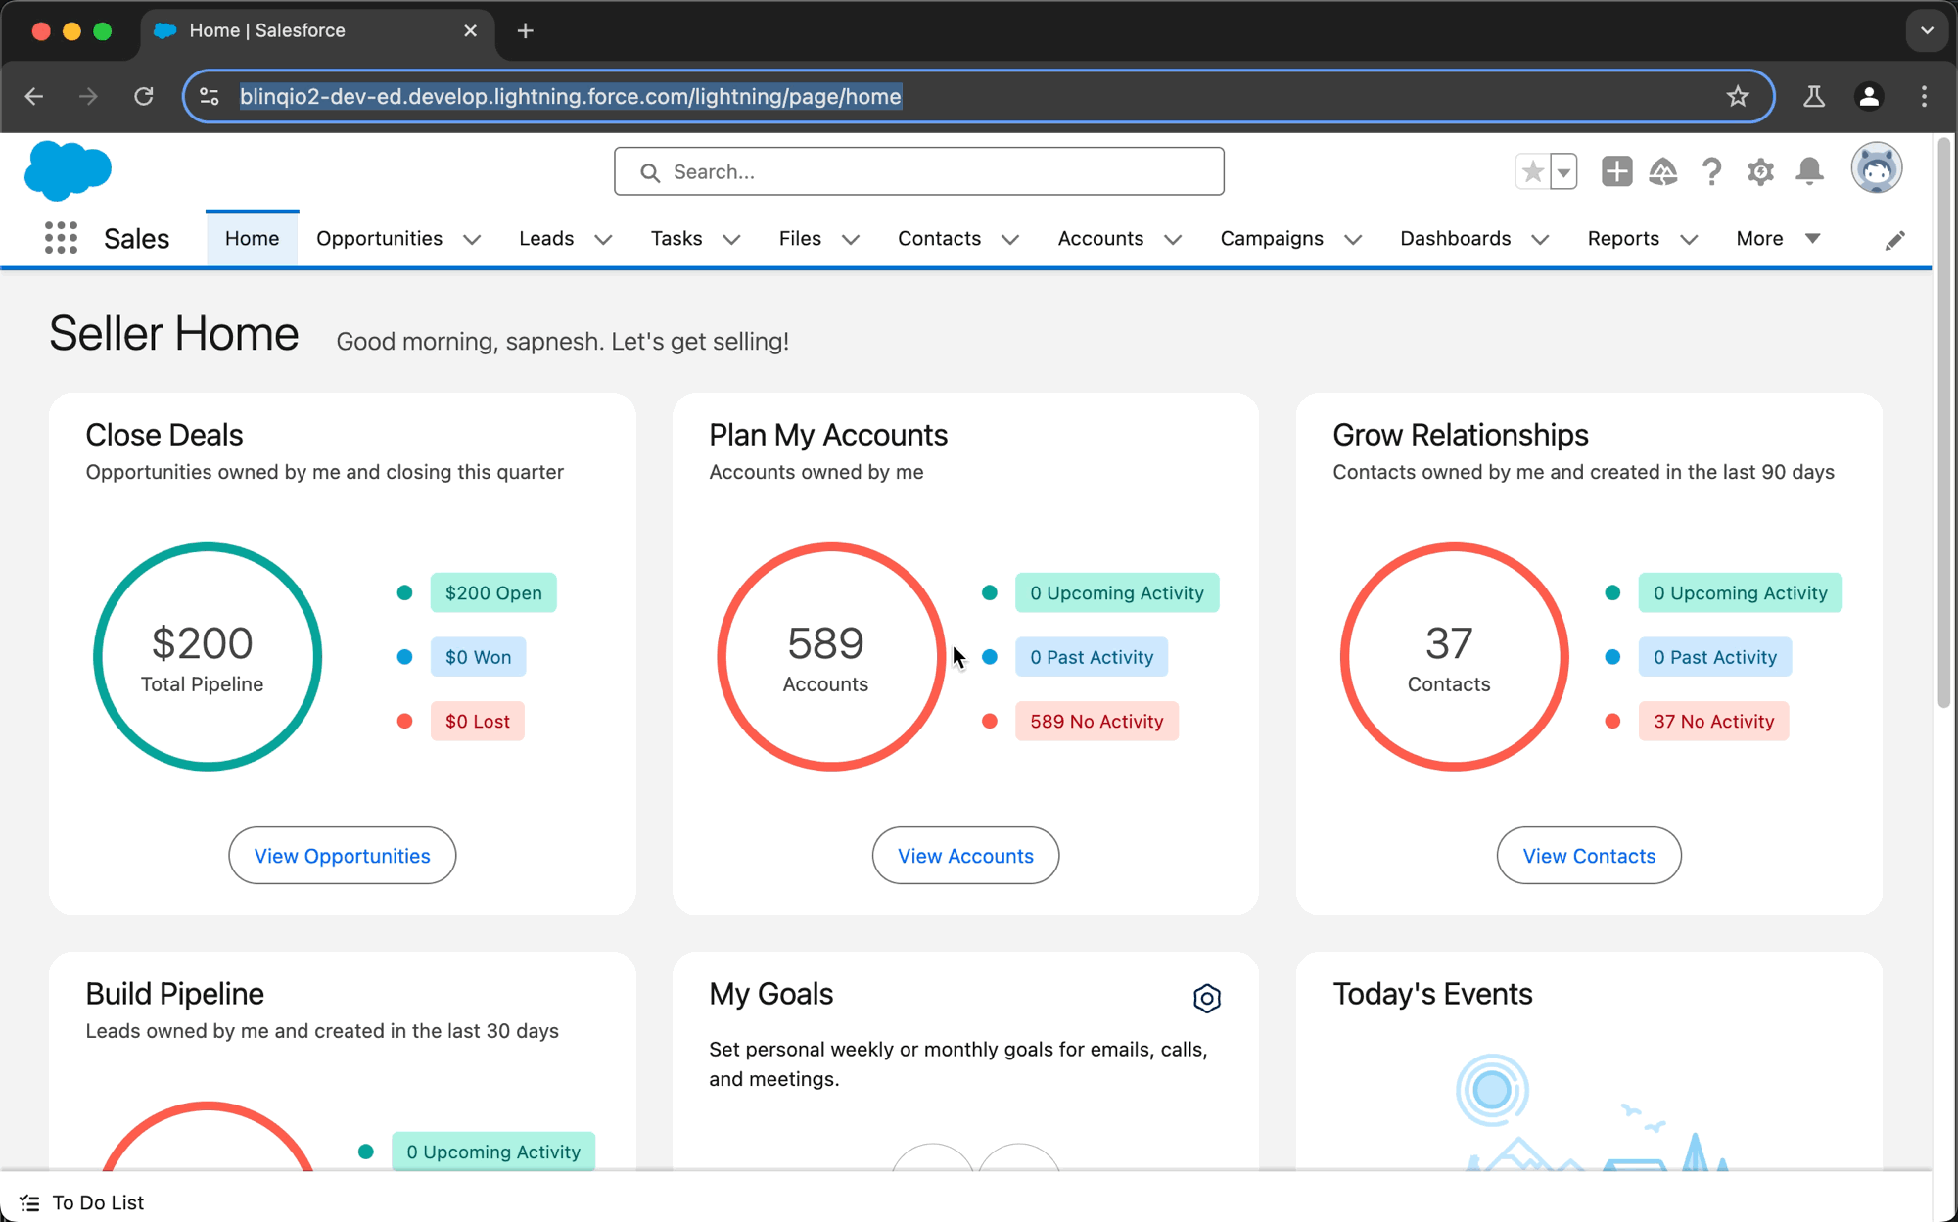Switch to the Files tab
1958x1222 pixels.
[x=800, y=239]
